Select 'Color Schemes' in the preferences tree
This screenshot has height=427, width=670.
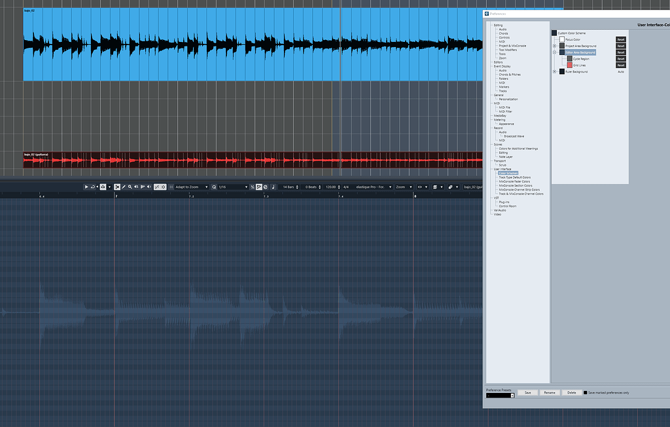point(508,172)
